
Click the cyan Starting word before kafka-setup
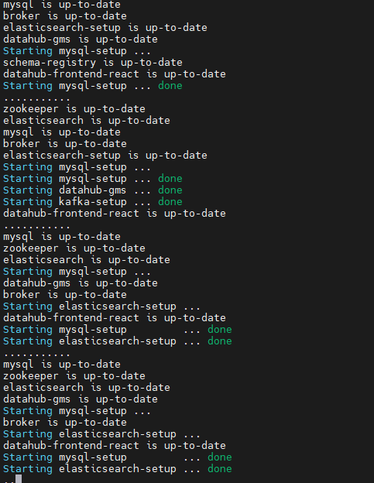pos(28,202)
